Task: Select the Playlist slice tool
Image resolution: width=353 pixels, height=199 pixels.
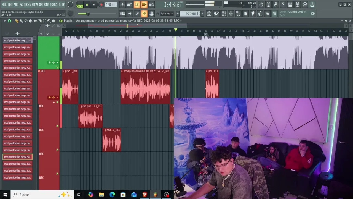Action: point(40,21)
